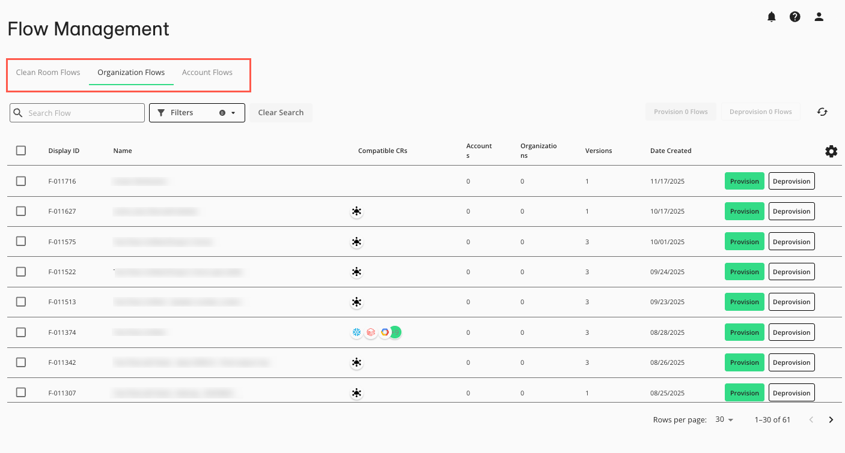845x453 pixels.
Task: Open the help question mark icon
Action: point(795,17)
